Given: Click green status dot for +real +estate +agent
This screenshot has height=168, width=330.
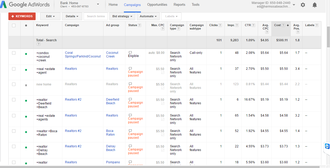Looking at the screenshot, I should pyautogui.click(x=26, y=70).
